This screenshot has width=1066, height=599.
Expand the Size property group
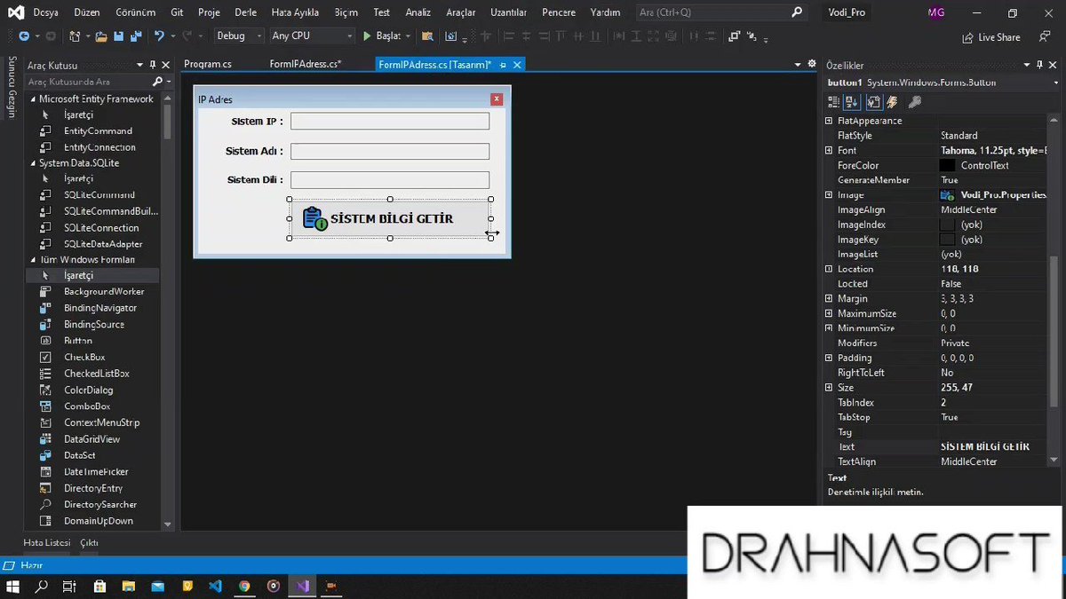click(x=829, y=388)
